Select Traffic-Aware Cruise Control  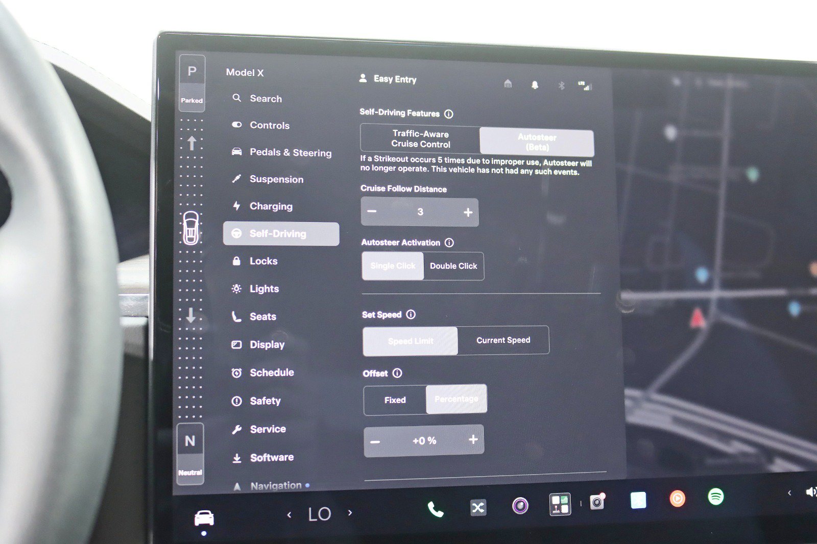[x=420, y=139]
